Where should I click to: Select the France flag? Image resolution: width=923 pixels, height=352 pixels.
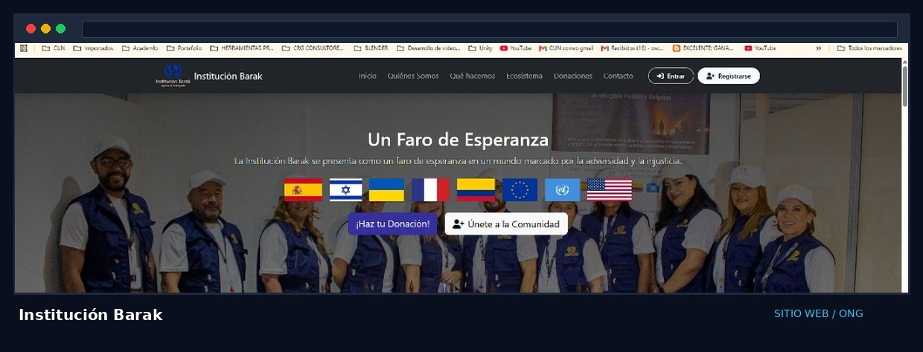click(x=430, y=189)
